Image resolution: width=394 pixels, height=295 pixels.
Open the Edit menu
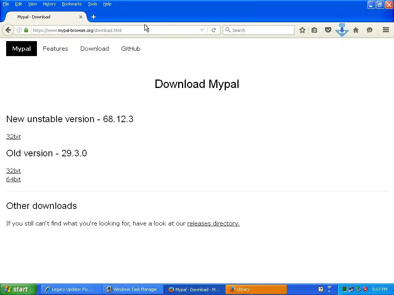(18, 4)
